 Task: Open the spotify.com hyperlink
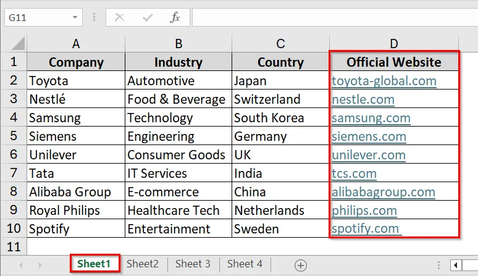pyautogui.click(x=367, y=229)
